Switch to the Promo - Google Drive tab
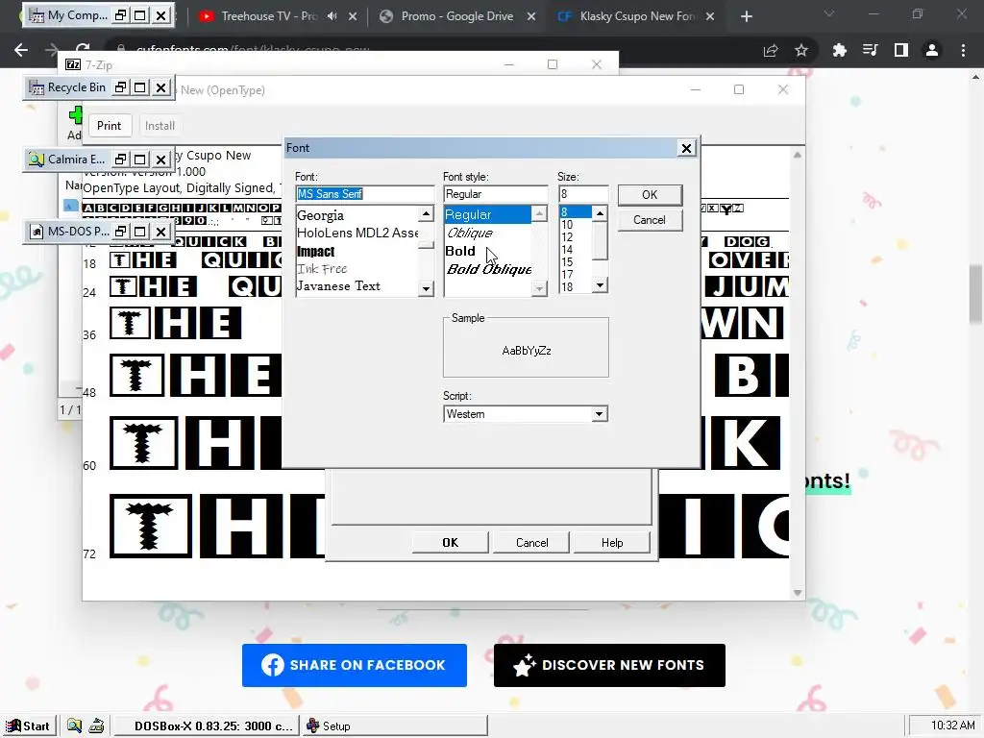Screen dimensions: 984x738 (456, 16)
